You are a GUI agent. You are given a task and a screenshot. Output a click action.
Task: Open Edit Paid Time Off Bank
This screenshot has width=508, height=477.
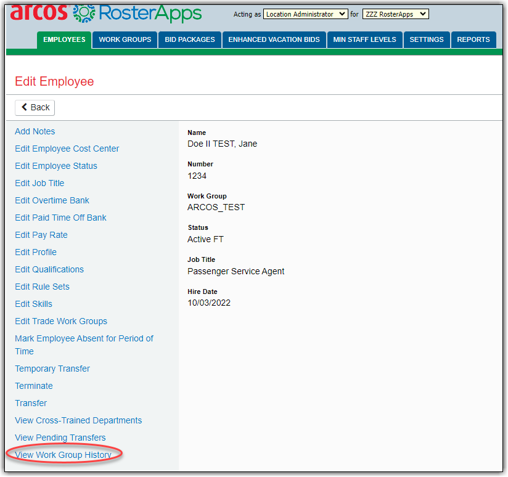click(60, 218)
